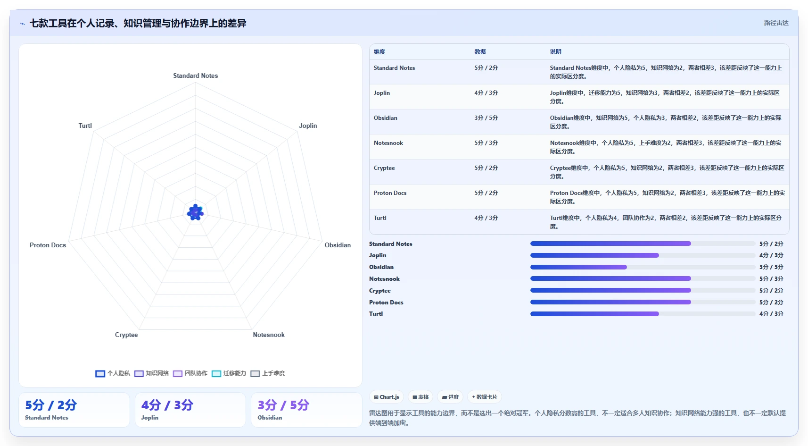Click the Standard Notes progress bar
This screenshot has width=808, height=446.
click(x=643, y=244)
